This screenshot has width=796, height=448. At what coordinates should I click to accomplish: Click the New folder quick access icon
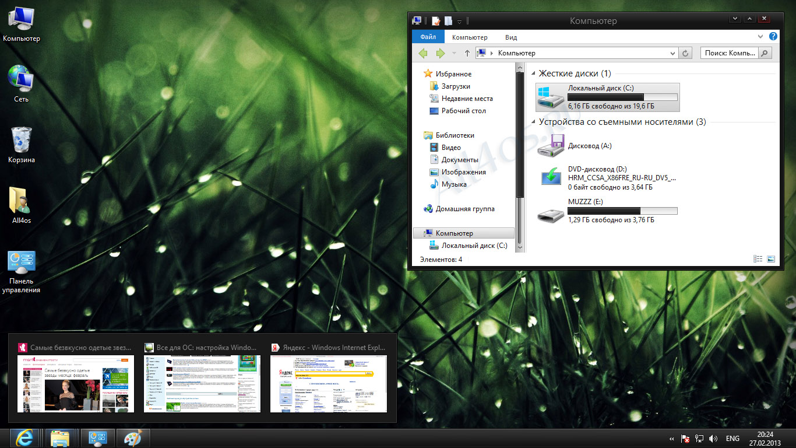(448, 21)
